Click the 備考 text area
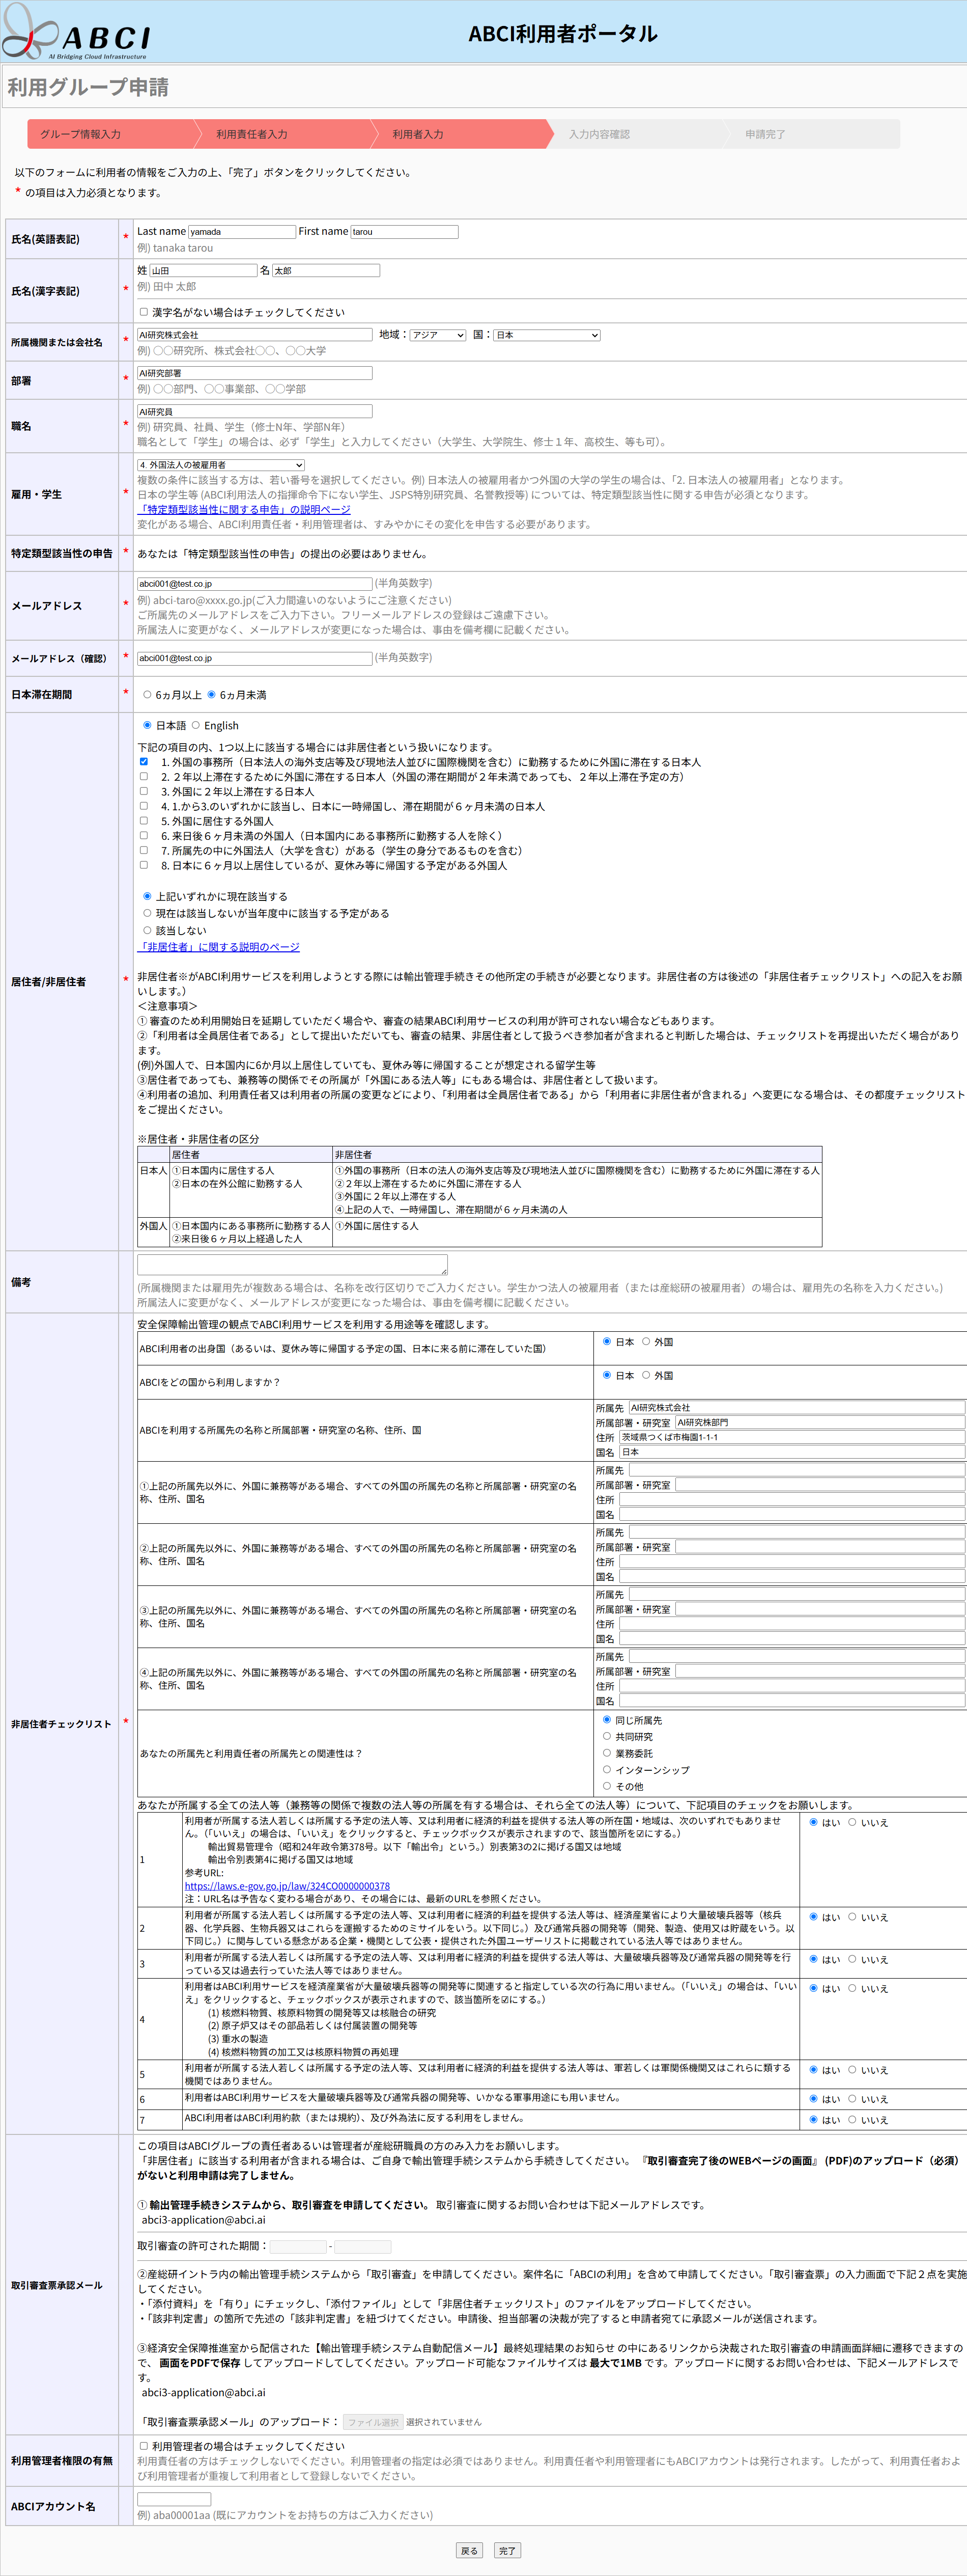The width and height of the screenshot is (967, 2576). click(x=292, y=1265)
